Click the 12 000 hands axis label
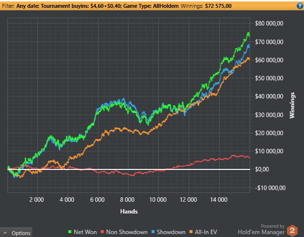Image resolution: width=304 pixels, height=237 pixels. (x=188, y=200)
